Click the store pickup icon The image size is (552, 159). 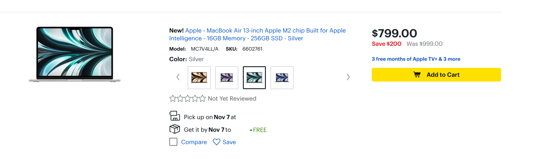click(x=174, y=116)
